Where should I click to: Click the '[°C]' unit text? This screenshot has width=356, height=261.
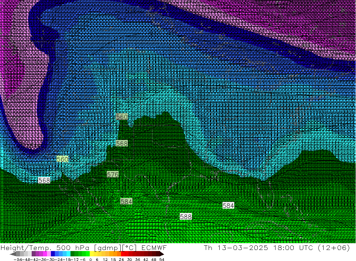click(x=129, y=247)
